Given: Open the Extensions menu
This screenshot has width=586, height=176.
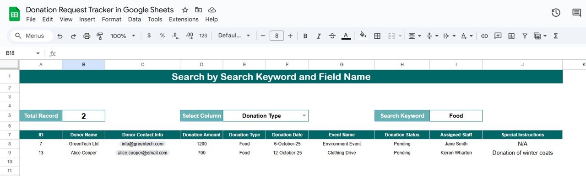Looking at the screenshot, I should point(184,19).
